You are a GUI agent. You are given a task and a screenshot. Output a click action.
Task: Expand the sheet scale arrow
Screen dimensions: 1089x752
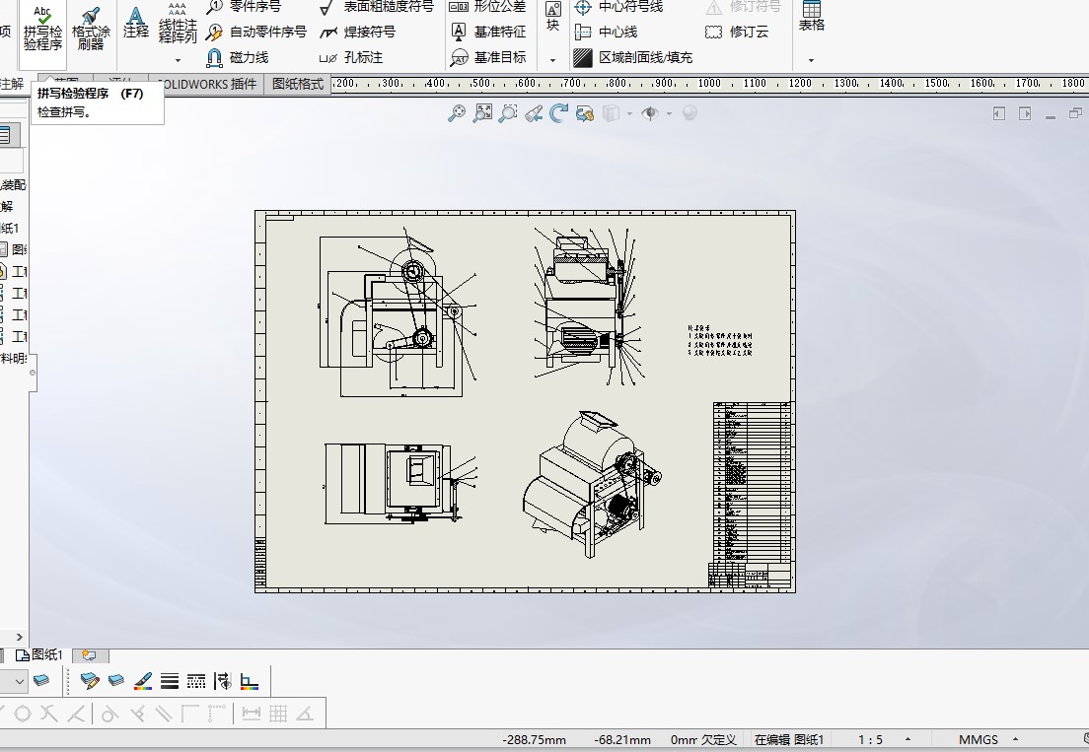[x=907, y=739]
